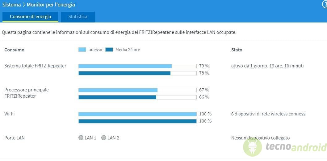The height and width of the screenshot is (161, 327).
Task: Select the Consumo di energia tab
Action: (x=31, y=17)
